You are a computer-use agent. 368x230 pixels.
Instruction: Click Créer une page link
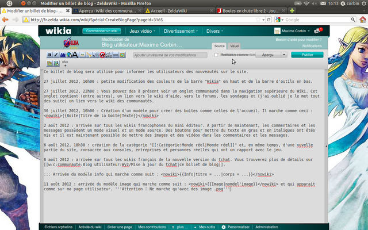(120, 227)
